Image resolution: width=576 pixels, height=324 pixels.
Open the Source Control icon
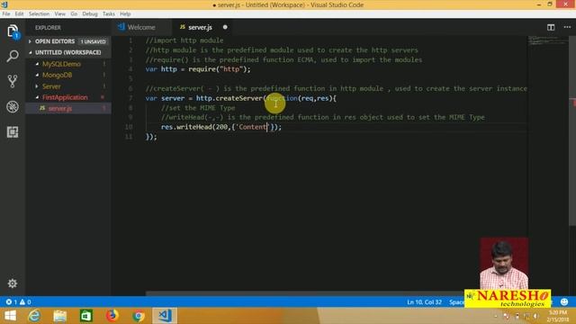point(13,81)
